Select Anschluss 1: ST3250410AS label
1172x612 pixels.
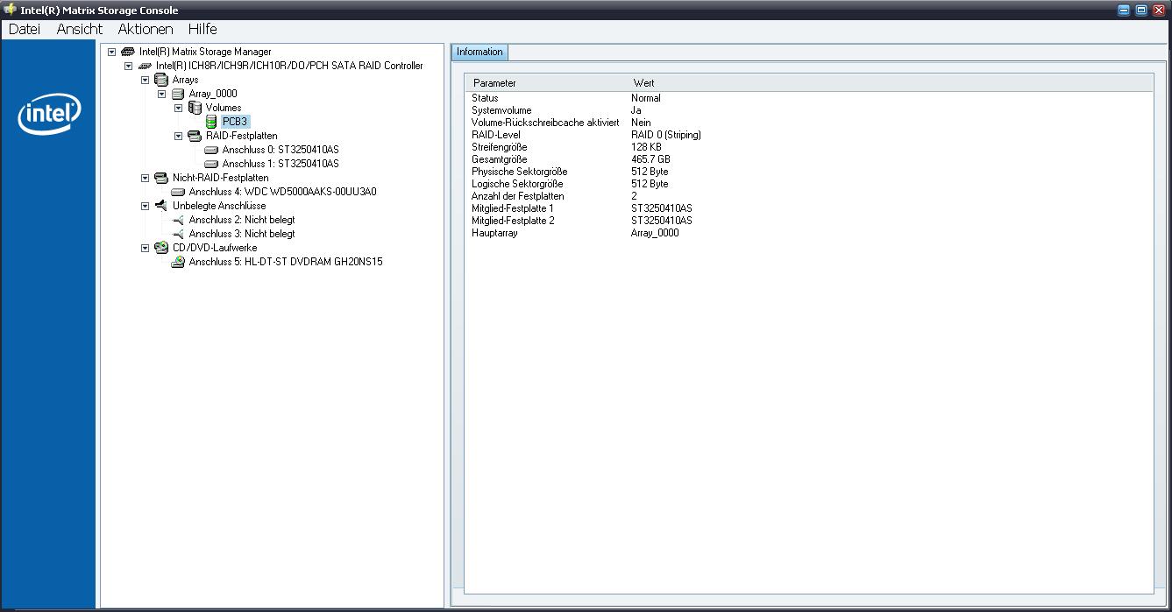[x=281, y=164]
